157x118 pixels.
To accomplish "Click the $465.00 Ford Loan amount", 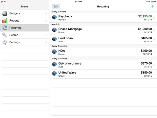I will point(146,38).
